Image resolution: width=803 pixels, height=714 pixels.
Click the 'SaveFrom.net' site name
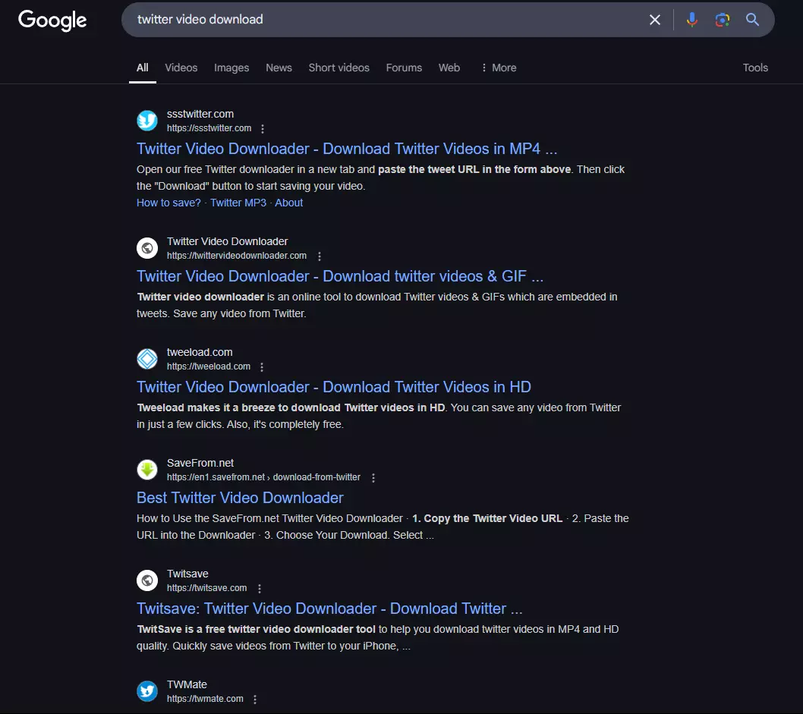click(x=200, y=463)
